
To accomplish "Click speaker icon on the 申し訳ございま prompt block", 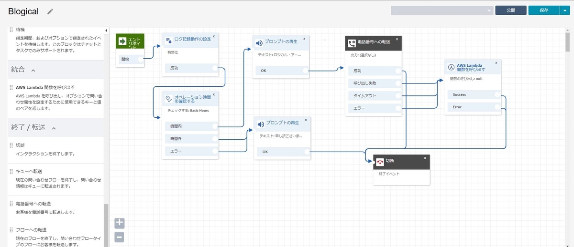I will [261, 124].
